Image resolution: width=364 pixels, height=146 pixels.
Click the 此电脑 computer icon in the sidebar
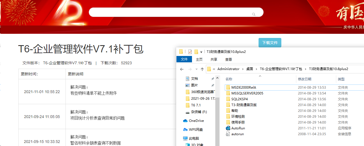[x=185, y=139]
